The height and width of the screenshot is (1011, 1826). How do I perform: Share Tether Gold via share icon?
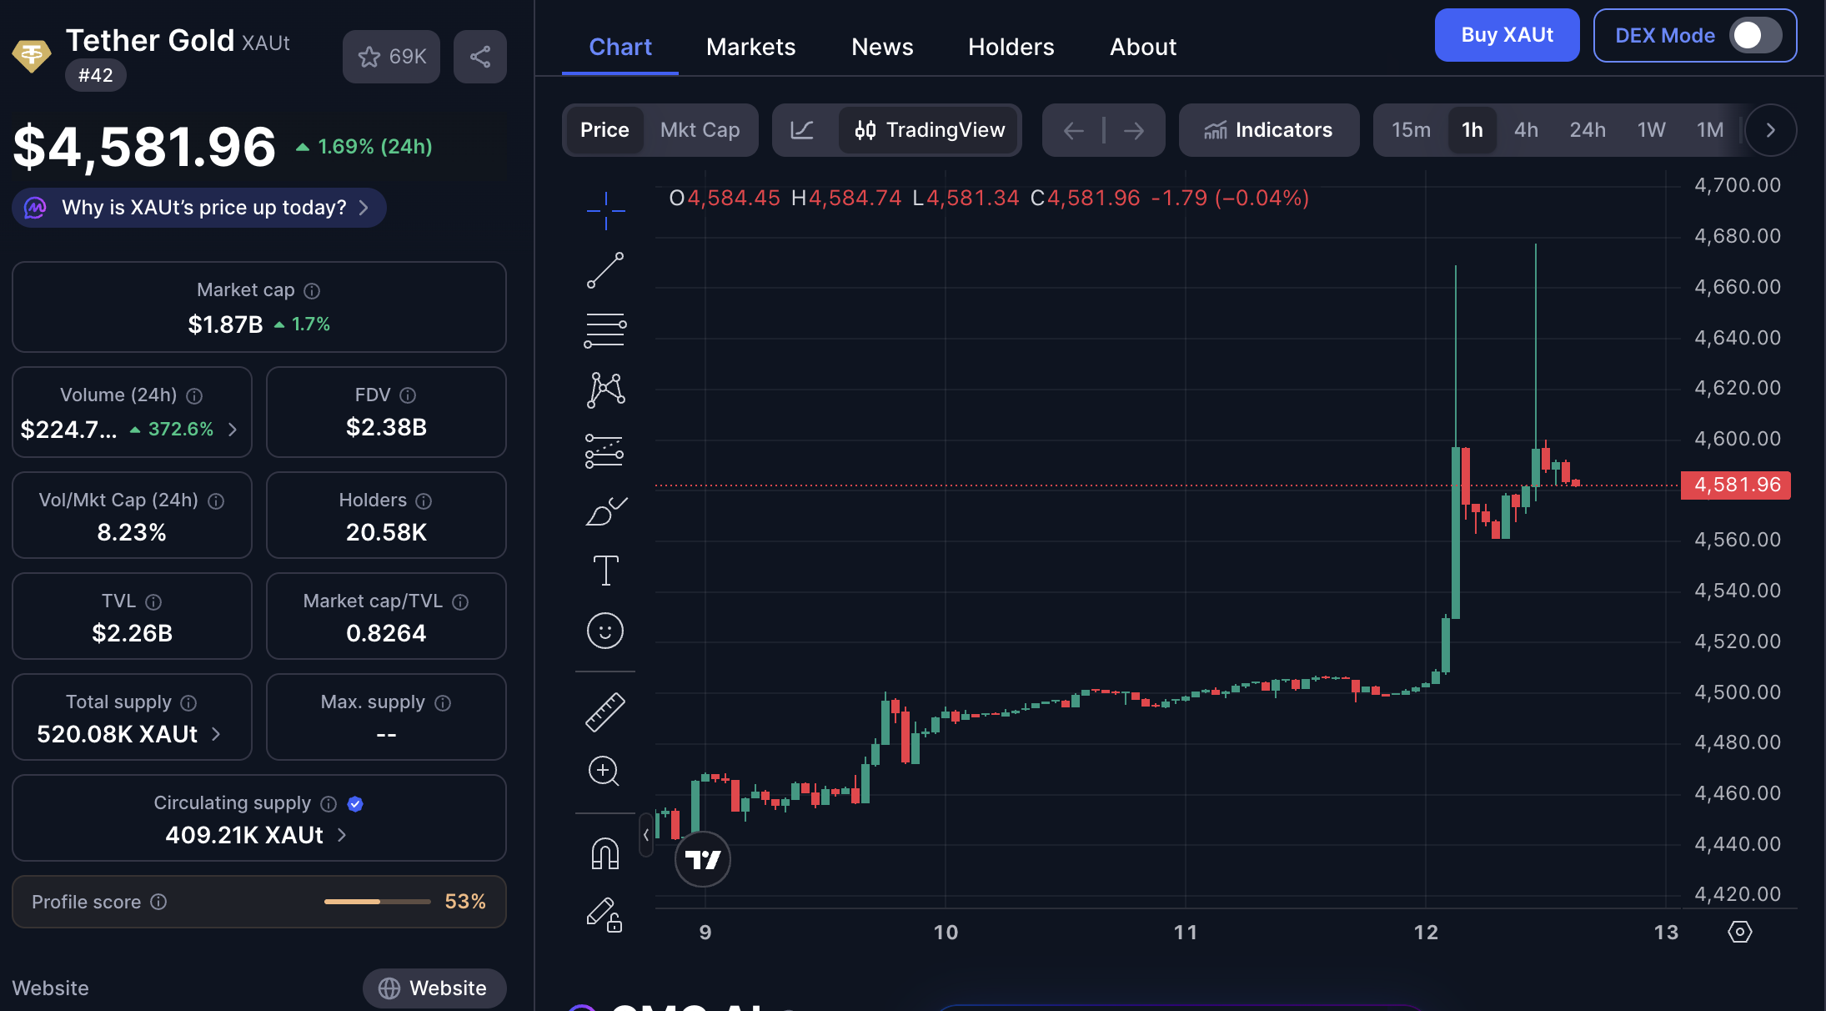(x=479, y=57)
